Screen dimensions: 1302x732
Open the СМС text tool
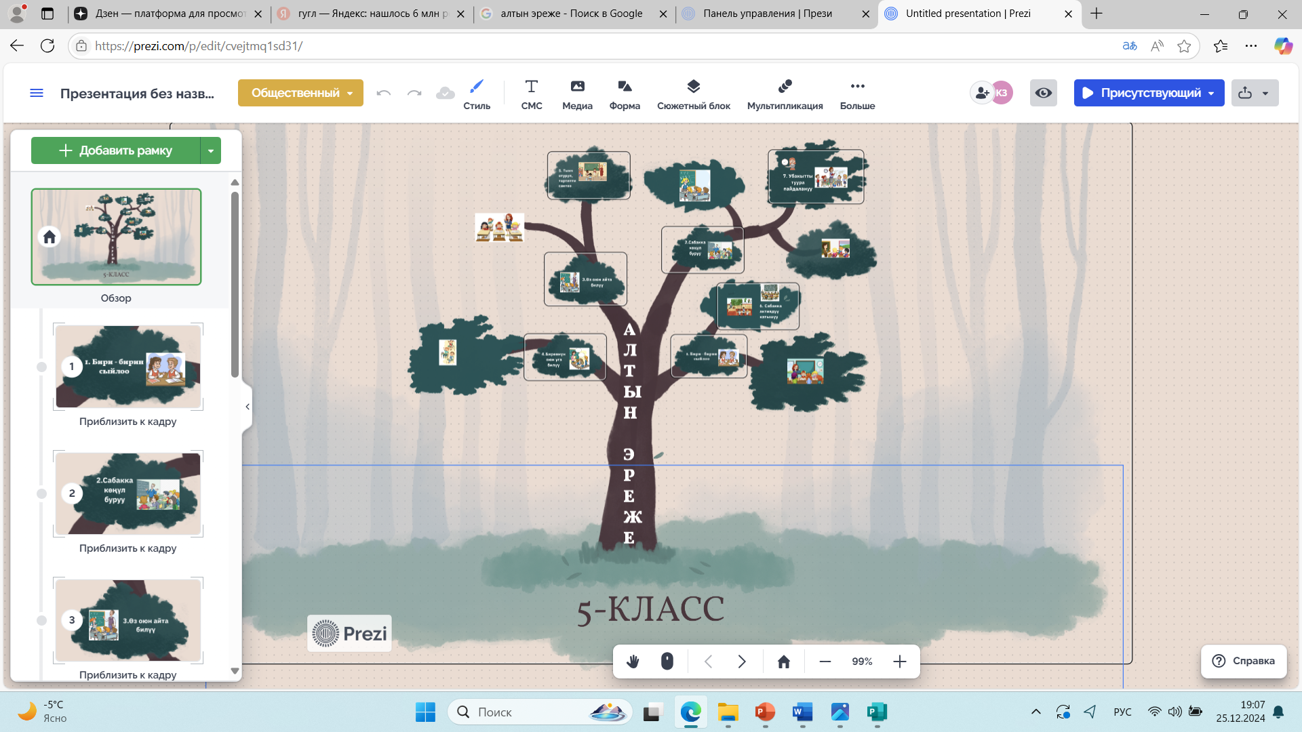tap(532, 94)
